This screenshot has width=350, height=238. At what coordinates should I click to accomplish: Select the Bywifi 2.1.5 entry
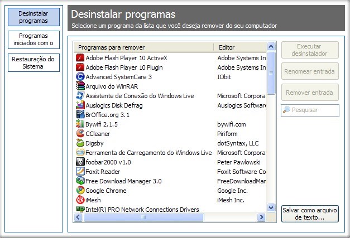102,124
